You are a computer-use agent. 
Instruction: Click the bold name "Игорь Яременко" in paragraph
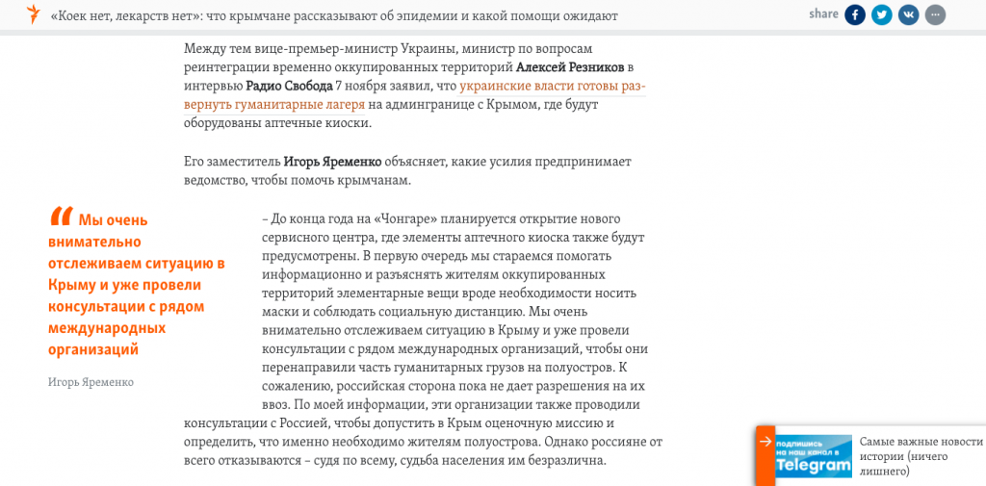[x=332, y=162]
